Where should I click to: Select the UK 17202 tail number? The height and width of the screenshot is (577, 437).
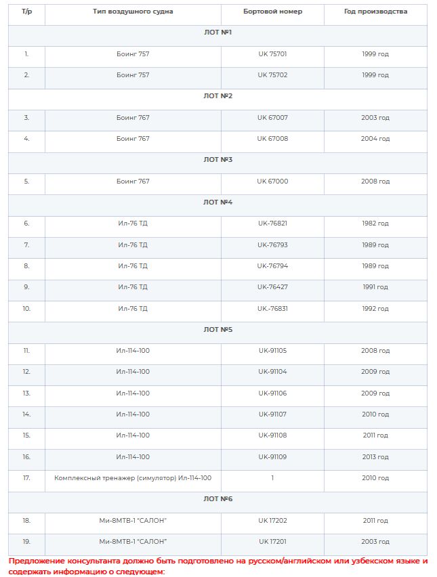click(272, 521)
